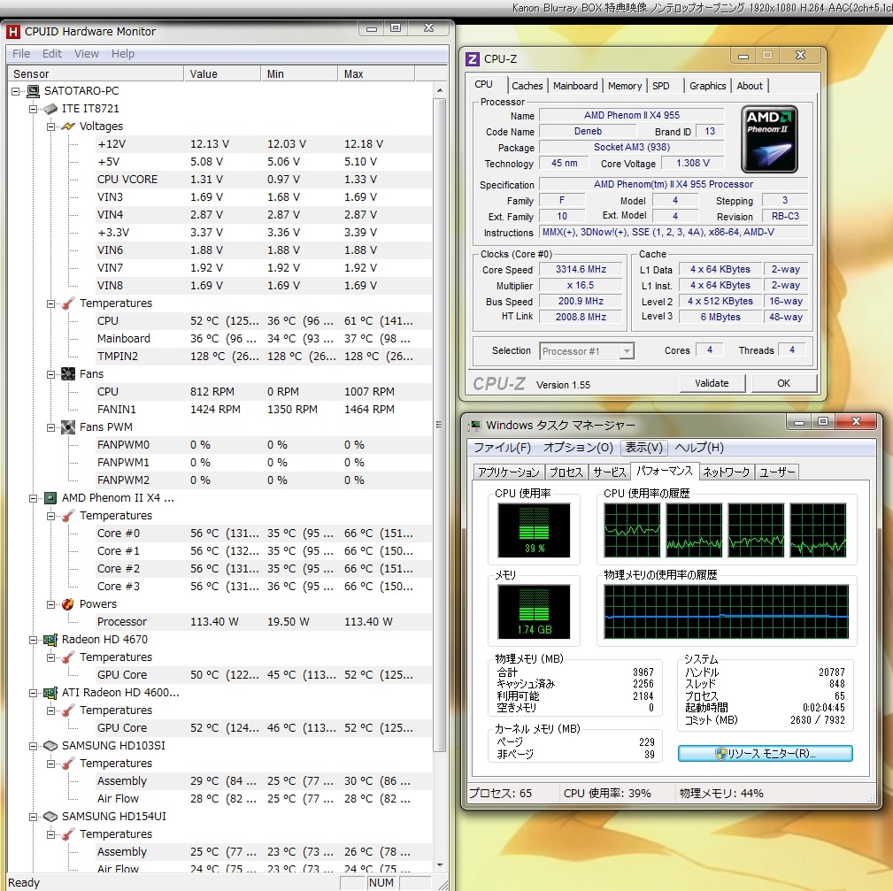The image size is (893, 891).
Task: Switch to the ネットワーク tab in Task Manager
Action: [727, 472]
